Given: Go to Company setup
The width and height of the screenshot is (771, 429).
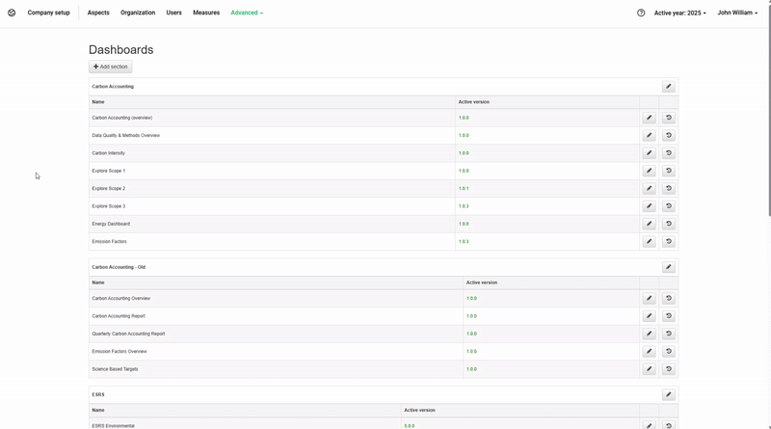Looking at the screenshot, I should [49, 13].
